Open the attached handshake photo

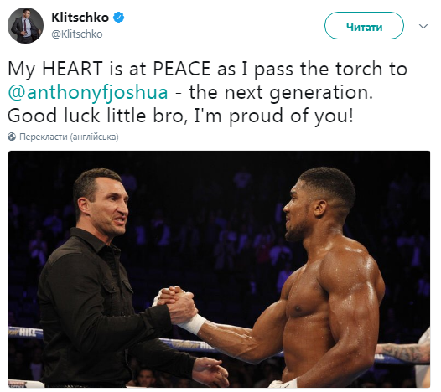[x=219, y=269]
